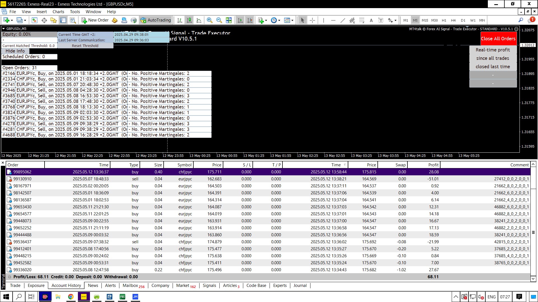Switch to the Journal terminal tab

(300, 286)
